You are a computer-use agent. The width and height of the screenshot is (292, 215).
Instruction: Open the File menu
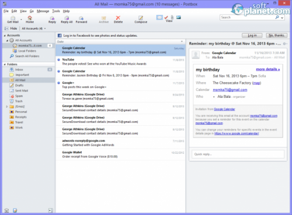[x=6, y=11]
